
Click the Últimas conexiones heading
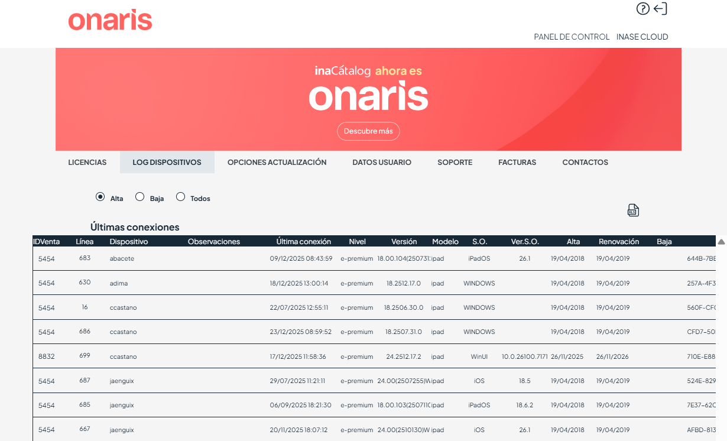(135, 227)
